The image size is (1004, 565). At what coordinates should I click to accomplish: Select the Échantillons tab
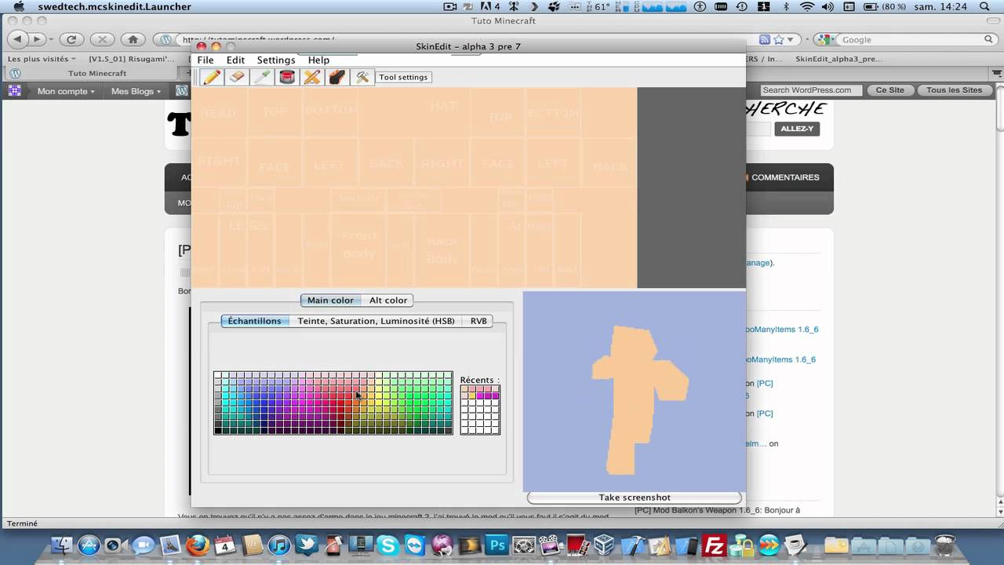point(254,321)
